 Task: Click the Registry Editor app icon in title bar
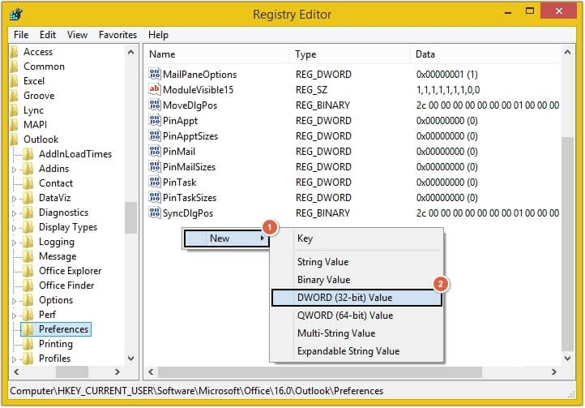click(x=16, y=15)
